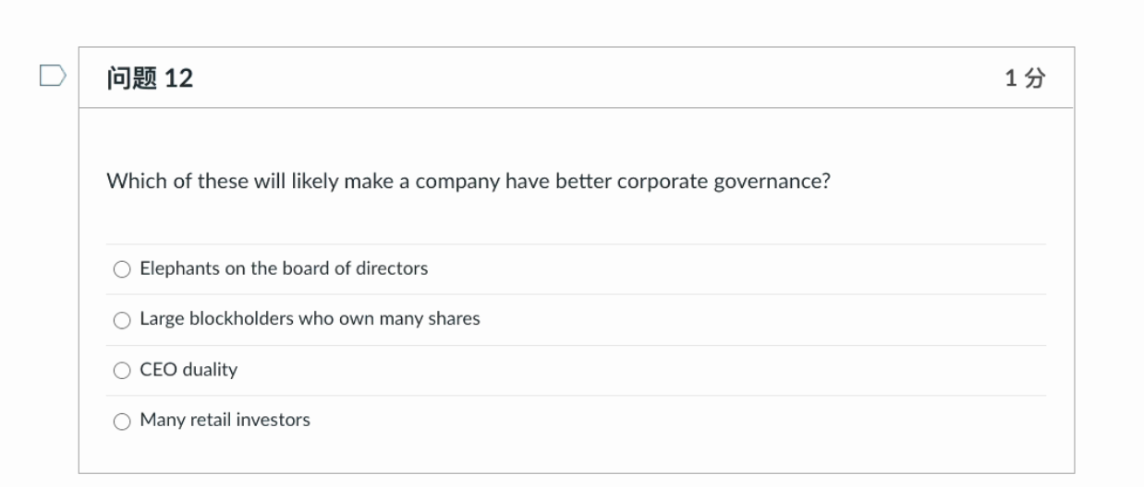Mark the 'Many retail investors' radio button
This screenshot has height=487, width=1144.
122,422
